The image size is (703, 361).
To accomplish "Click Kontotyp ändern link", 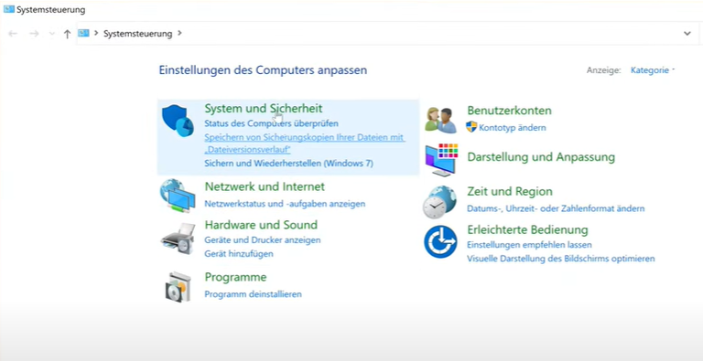I will click(512, 128).
